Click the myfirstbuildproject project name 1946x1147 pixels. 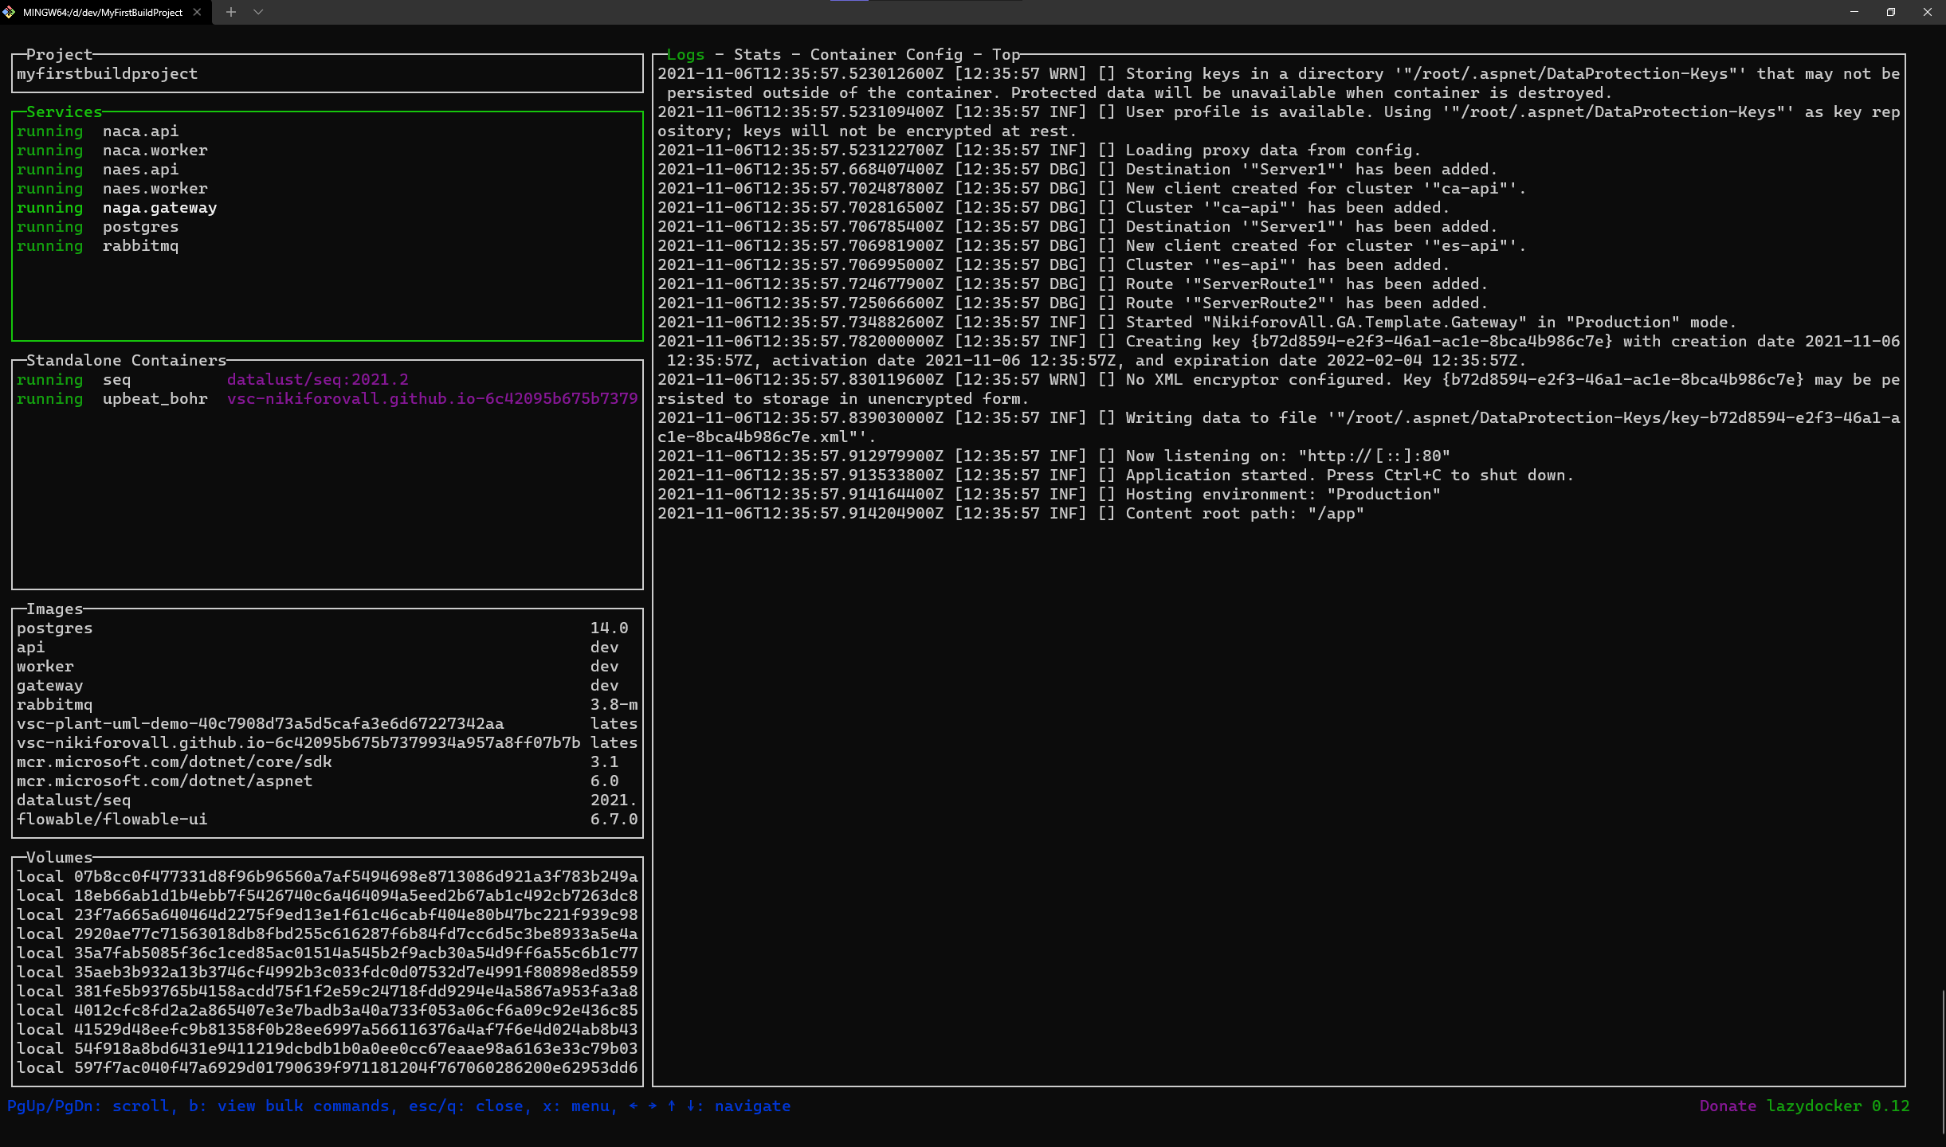coord(107,73)
